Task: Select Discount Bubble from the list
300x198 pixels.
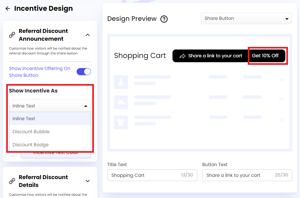Action: point(31,132)
